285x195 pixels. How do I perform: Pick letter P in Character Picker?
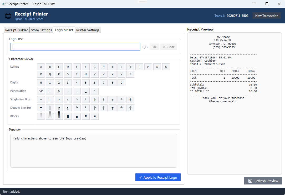point(41,74)
